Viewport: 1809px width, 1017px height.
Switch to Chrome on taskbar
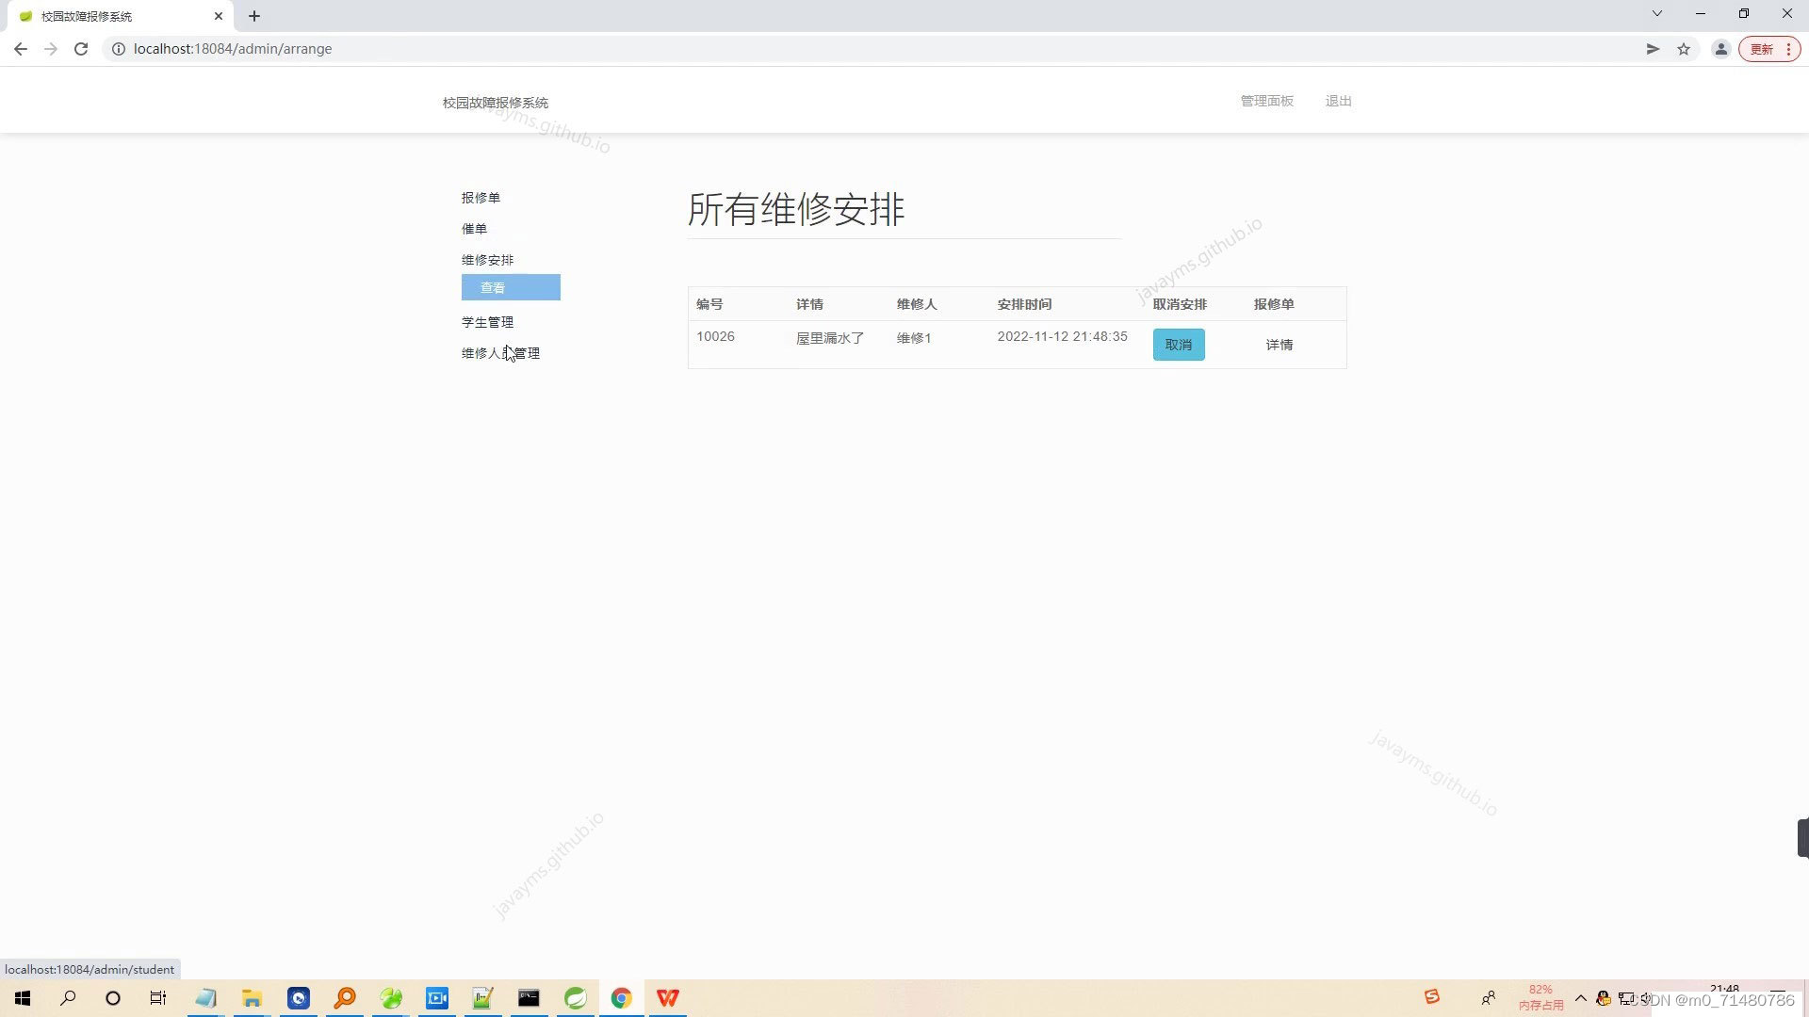click(x=622, y=998)
